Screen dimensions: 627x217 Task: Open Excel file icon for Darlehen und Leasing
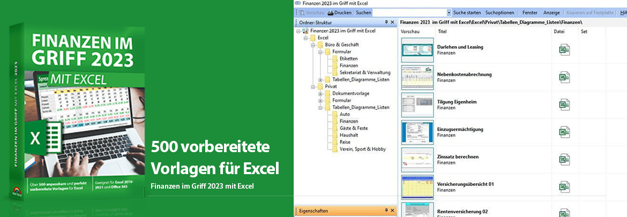click(564, 50)
